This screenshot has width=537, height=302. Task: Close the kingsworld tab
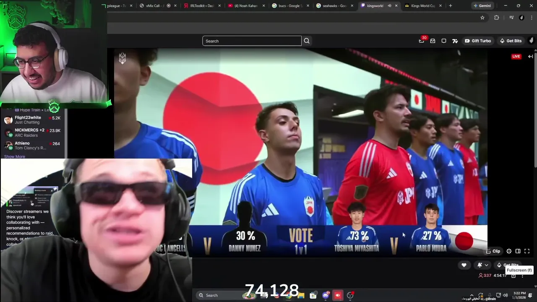[x=396, y=6]
